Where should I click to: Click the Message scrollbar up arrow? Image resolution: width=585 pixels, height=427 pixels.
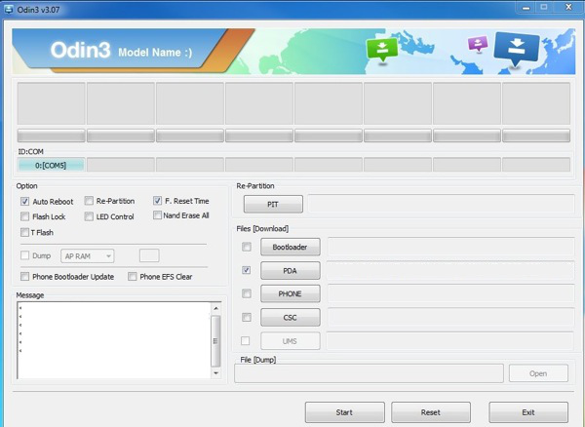click(x=216, y=308)
